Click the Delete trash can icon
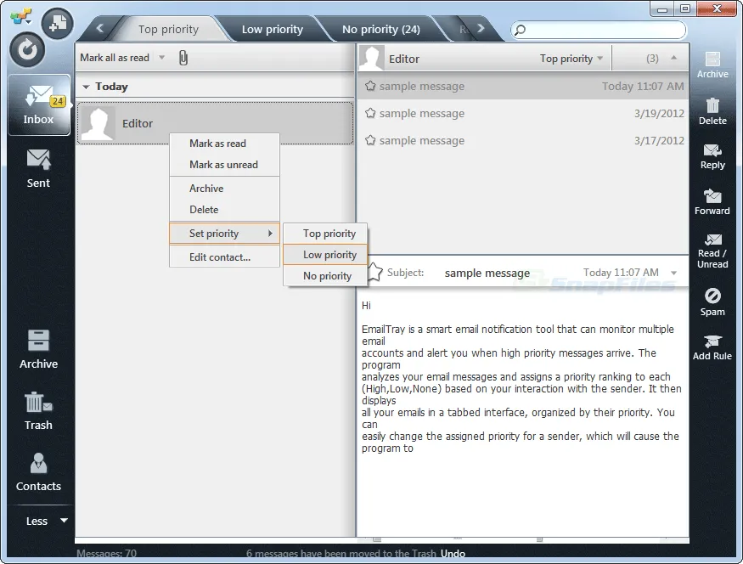This screenshot has width=743, height=564. coord(712,105)
